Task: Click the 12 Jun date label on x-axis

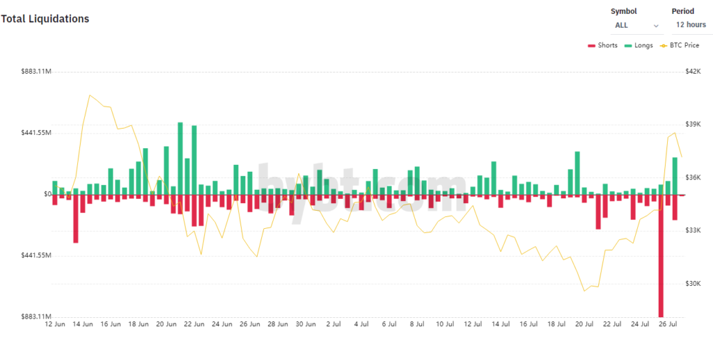Action: tap(55, 324)
